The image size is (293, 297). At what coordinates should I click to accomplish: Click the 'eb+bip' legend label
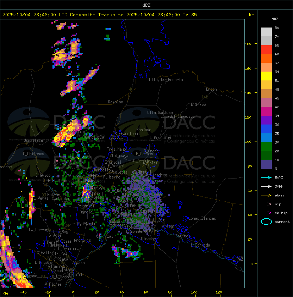pos(281,213)
